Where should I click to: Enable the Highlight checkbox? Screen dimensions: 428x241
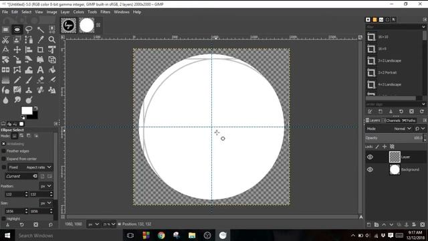point(3,219)
